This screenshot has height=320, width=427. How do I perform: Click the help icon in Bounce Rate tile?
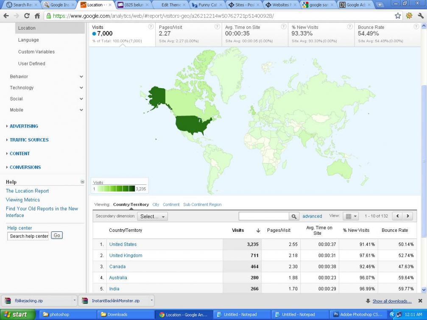point(416,26)
